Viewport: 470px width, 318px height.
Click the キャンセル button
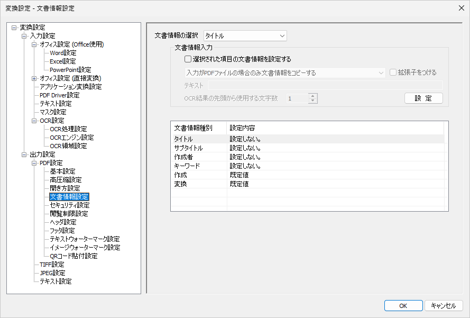(443, 306)
